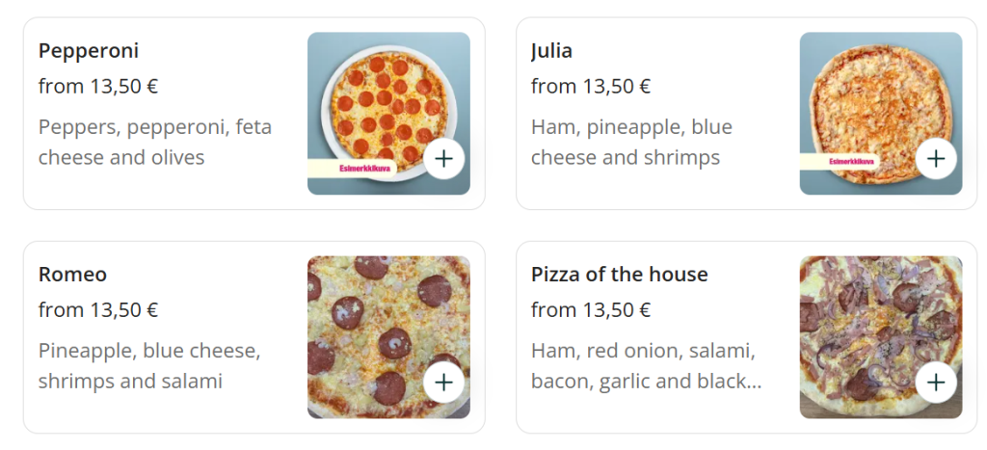Add Pepperoni pizza with plus icon

pos(443,158)
